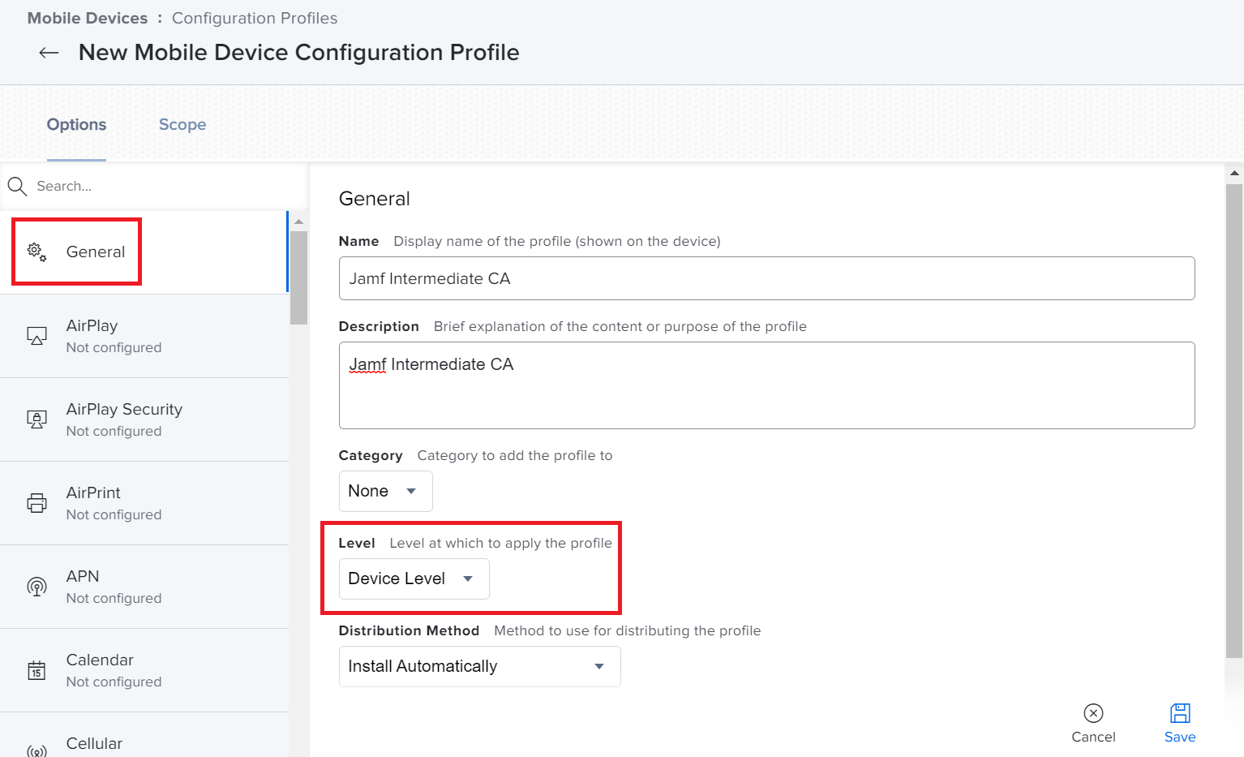Click the sidebar scroll up arrow

click(298, 222)
